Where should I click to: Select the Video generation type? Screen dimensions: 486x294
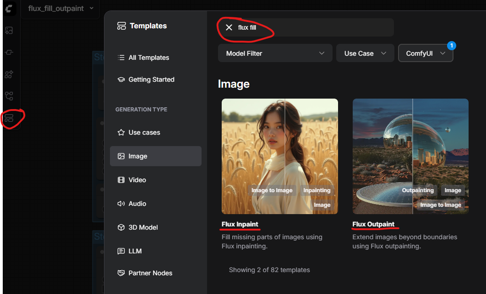(156, 180)
